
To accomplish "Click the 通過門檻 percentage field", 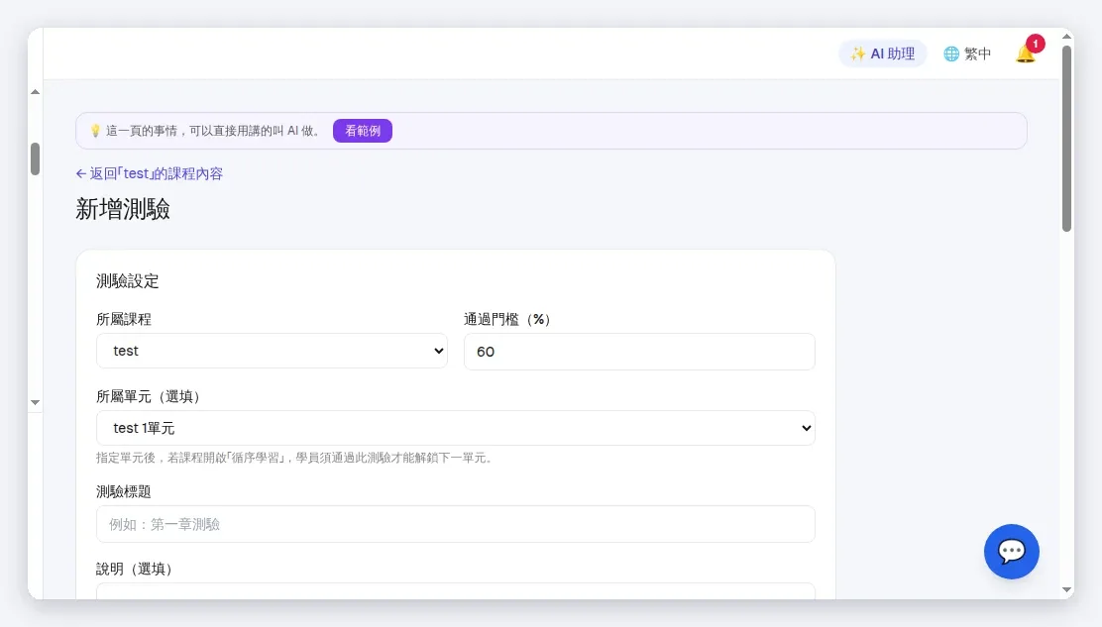I will click(639, 351).
